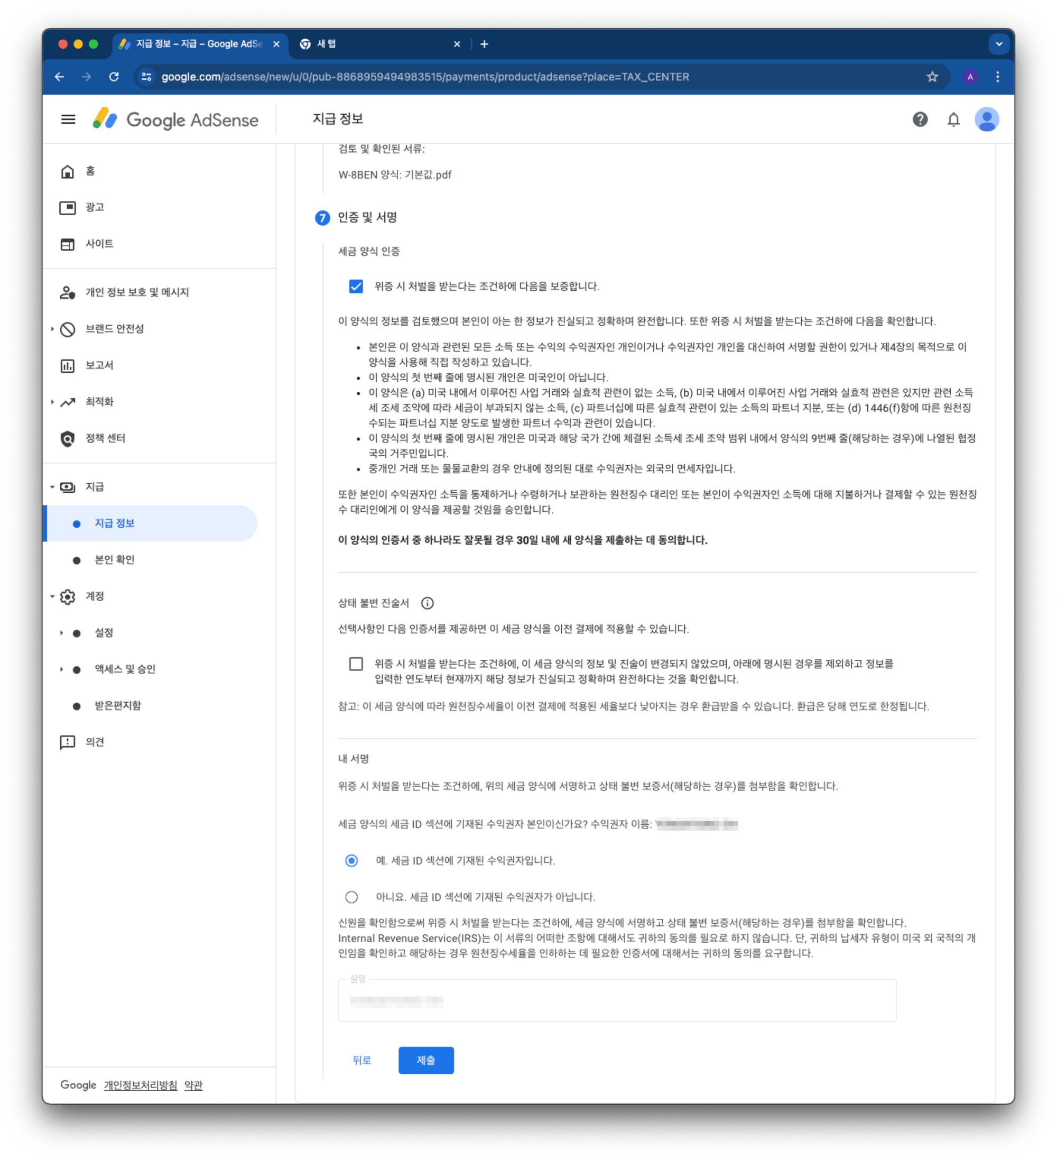This screenshot has width=1057, height=1160.
Task: Click the account profile avatar
Action: 986,119
